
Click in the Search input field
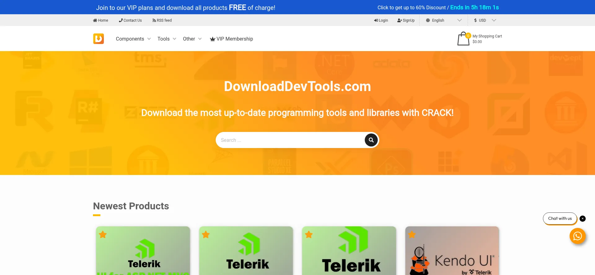point(290,140)
